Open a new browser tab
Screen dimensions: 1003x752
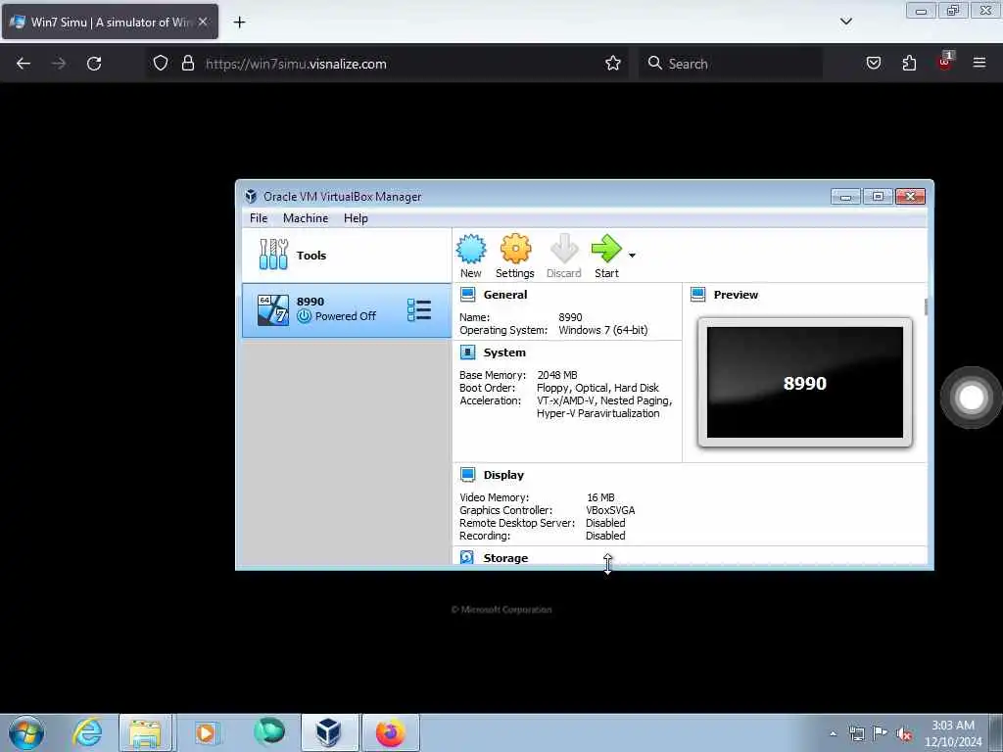(239, 23)
